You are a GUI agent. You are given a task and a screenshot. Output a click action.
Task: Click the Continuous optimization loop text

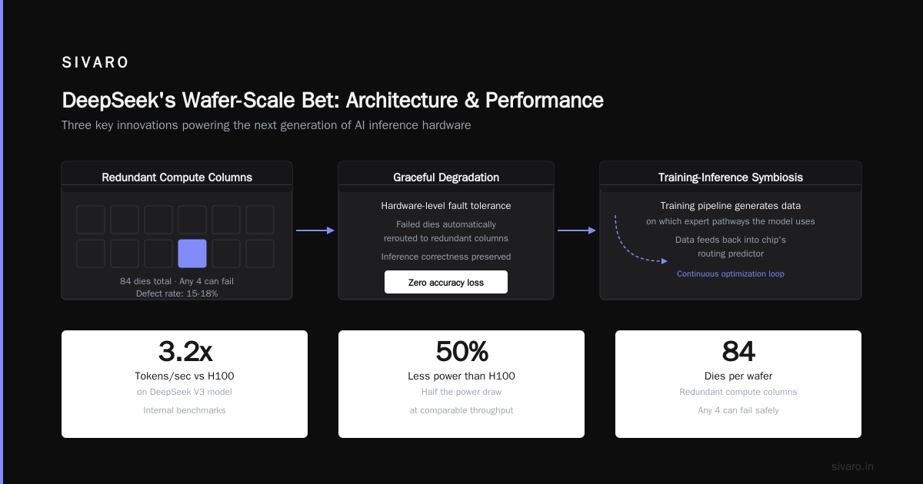[x=731, y=273]
